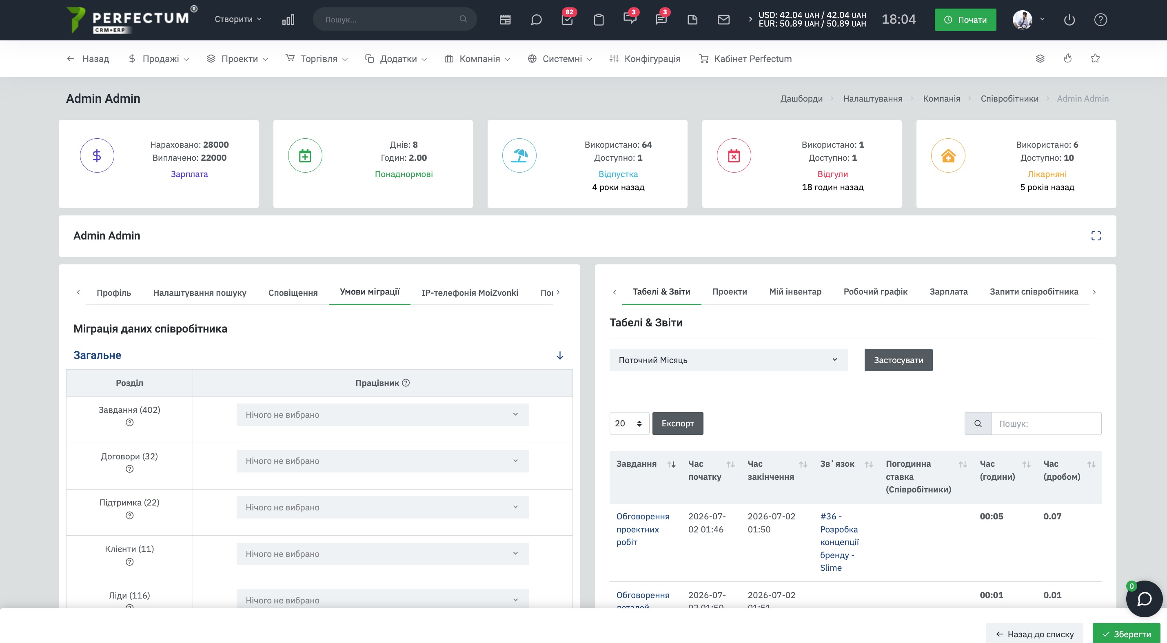
Task: Change the rows-per-page stepper showing 20
Action: point(629,423)
